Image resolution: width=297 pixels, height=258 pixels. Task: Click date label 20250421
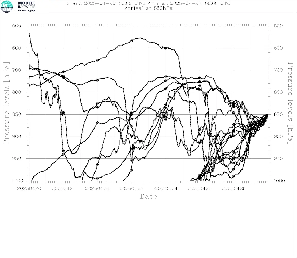(63, 189)
